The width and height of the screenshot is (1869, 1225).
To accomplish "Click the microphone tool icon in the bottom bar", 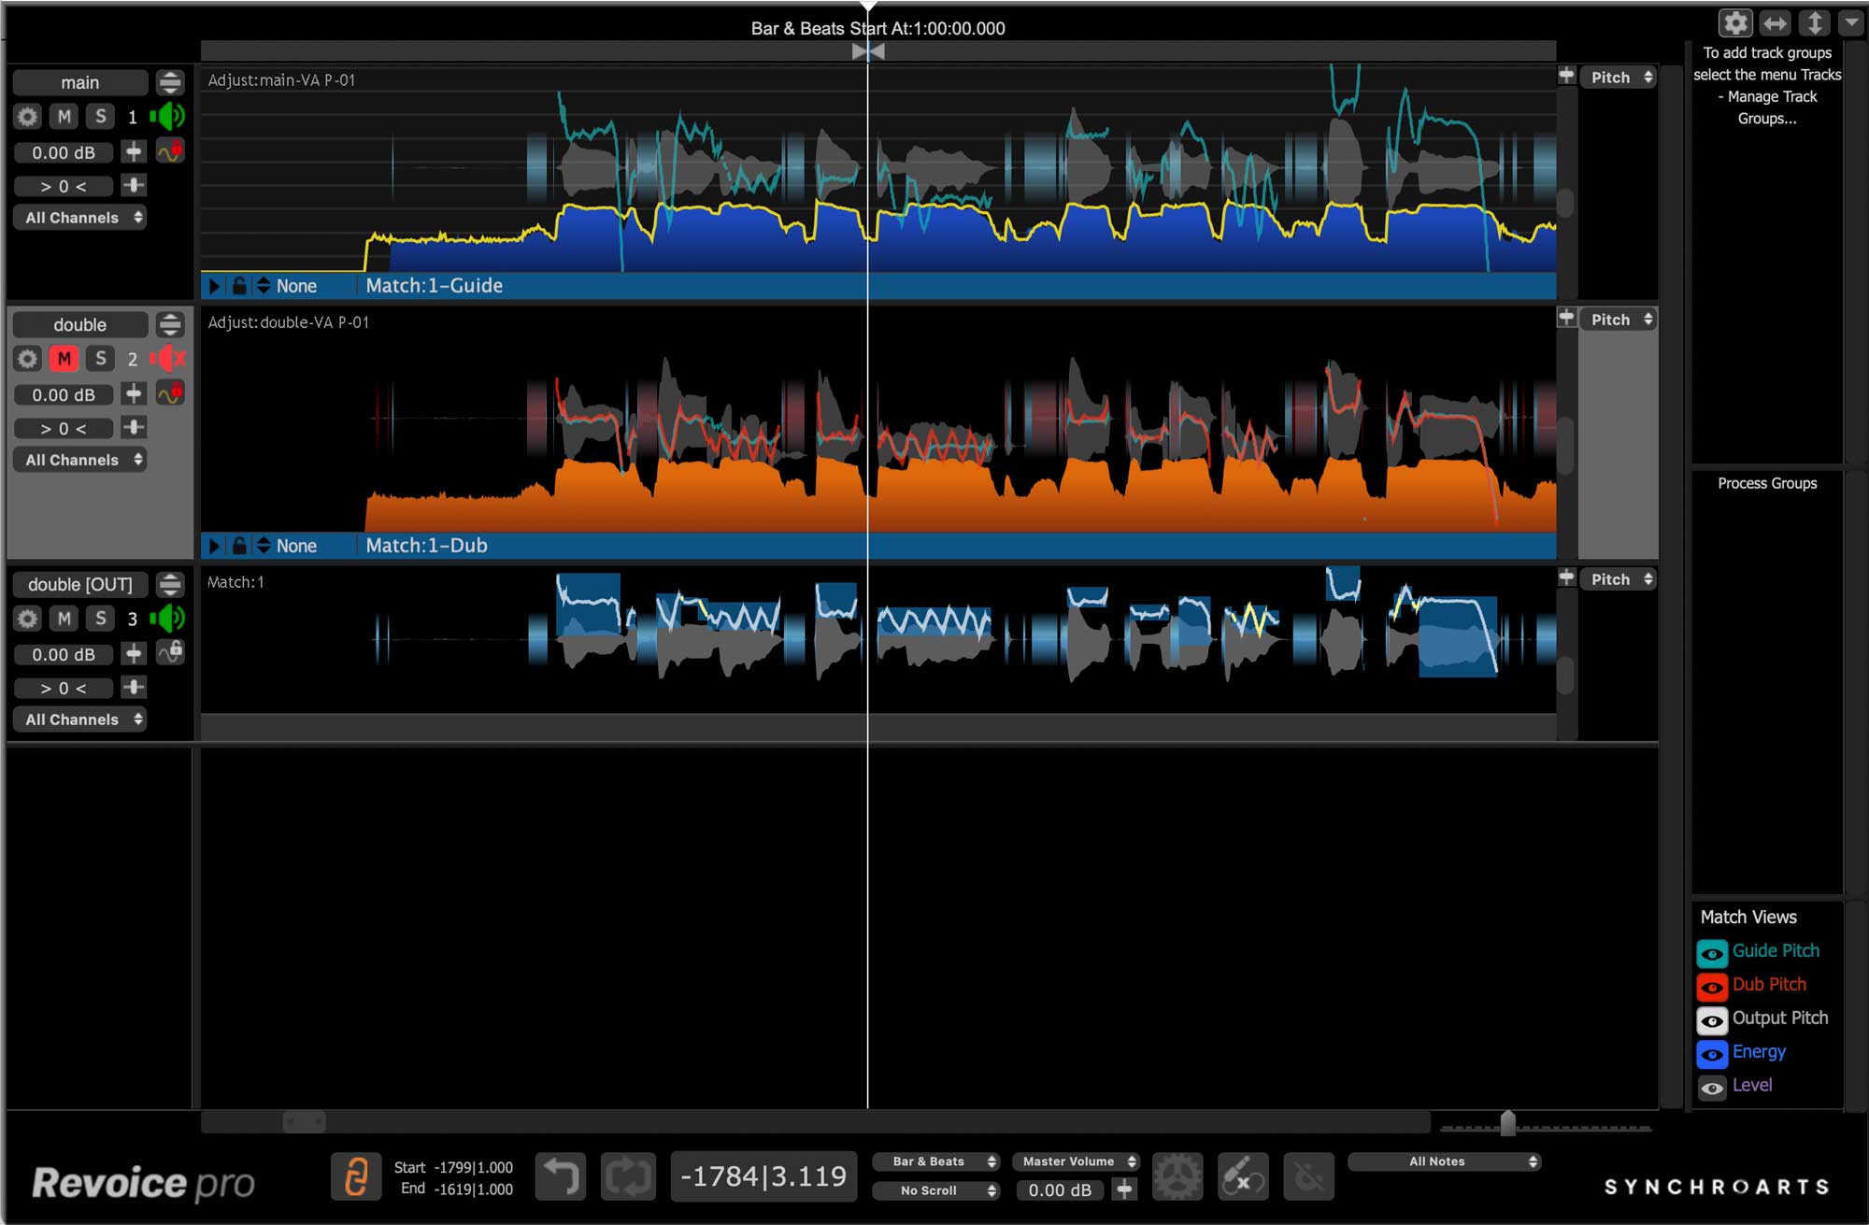I will 1243,1176.
